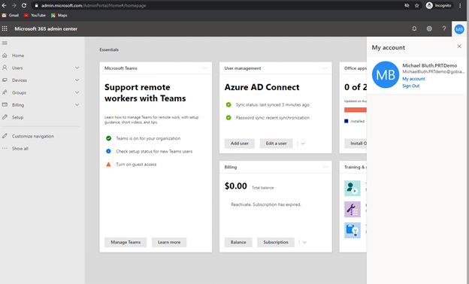
Task: Click the Home icon in sidebar
Action: click(5, 56)
